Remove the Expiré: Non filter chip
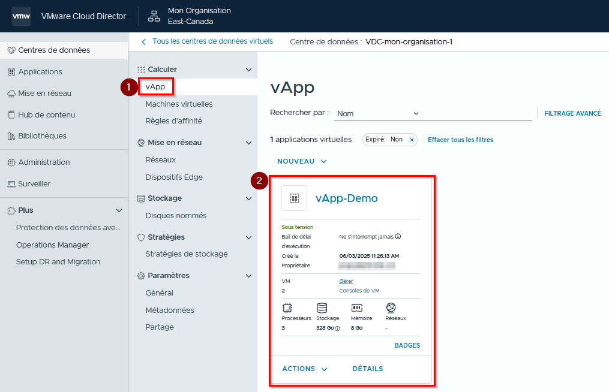 (412, 140)
